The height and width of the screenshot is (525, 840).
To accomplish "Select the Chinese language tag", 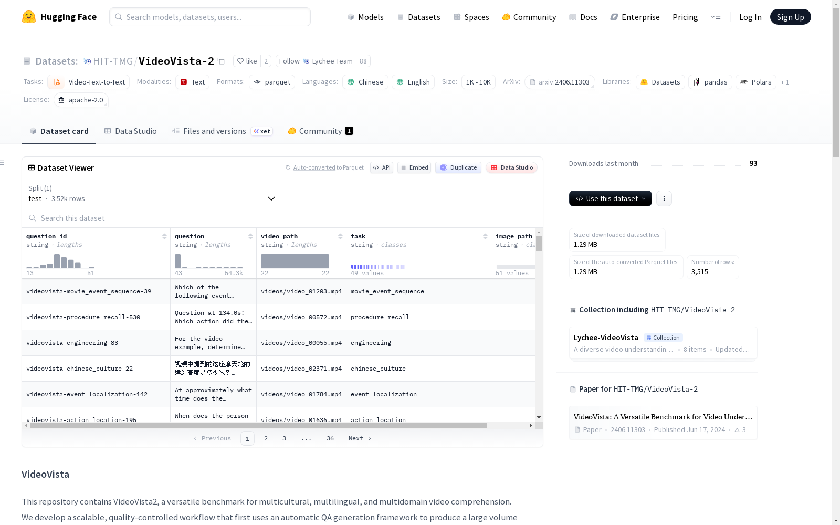I will pos(365,82).
